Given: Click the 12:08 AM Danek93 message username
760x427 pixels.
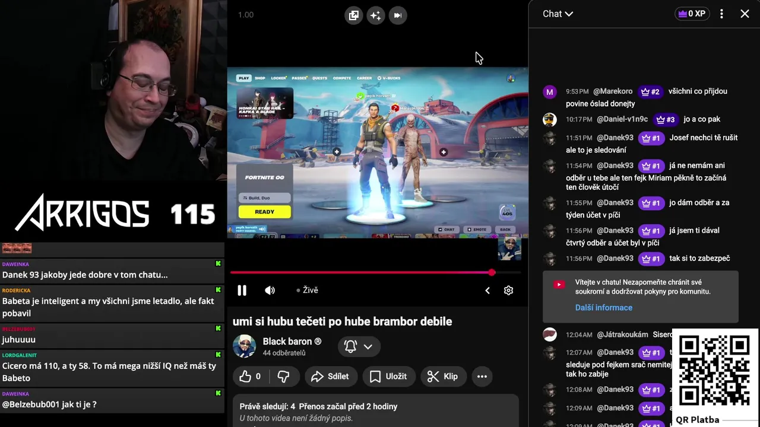Looking at the screenshot, I should click(x=615, y=390).
